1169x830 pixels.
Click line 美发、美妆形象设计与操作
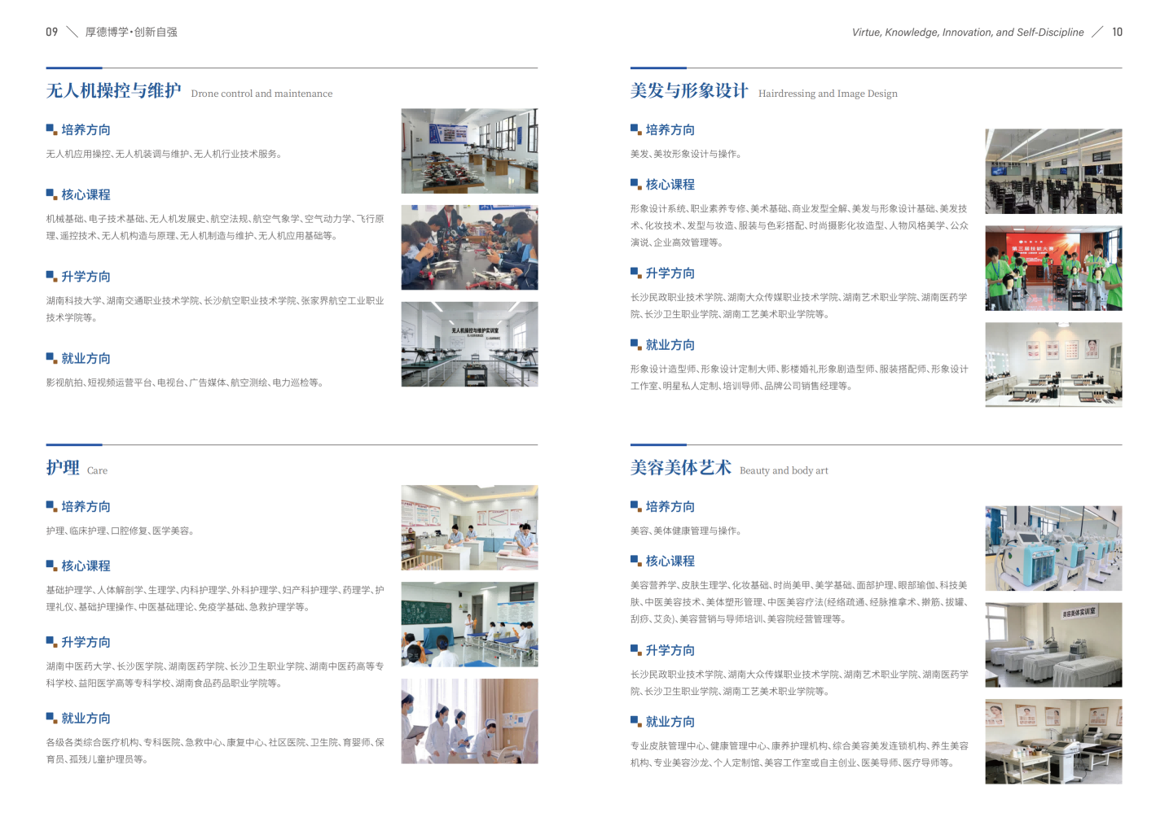(x=686, y=154)
